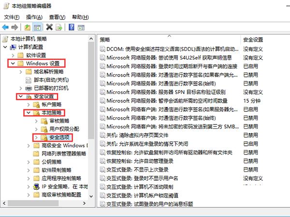Image resolution: width=290 pixels, height=217 pixels.
Task: Expand the 软件设置 node
Action: pos(13,55)
